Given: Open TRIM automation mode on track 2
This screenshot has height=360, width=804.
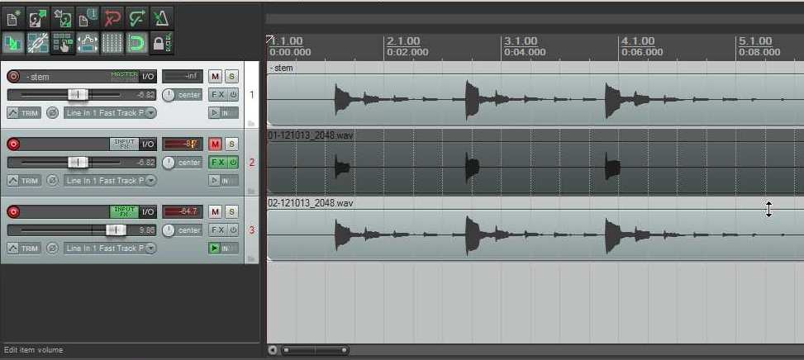Looking at the screenshot, I should coord(24,180).
